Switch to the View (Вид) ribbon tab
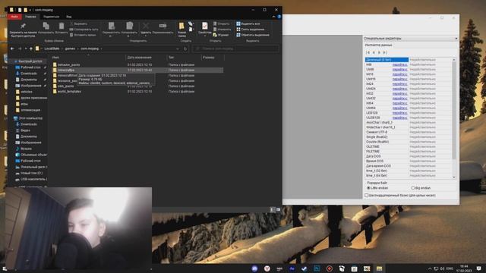This screenshot has height=273, width=486. (x=69, y=17)
